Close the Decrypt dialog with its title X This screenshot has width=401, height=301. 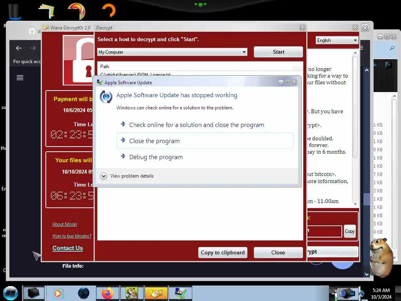302,28
